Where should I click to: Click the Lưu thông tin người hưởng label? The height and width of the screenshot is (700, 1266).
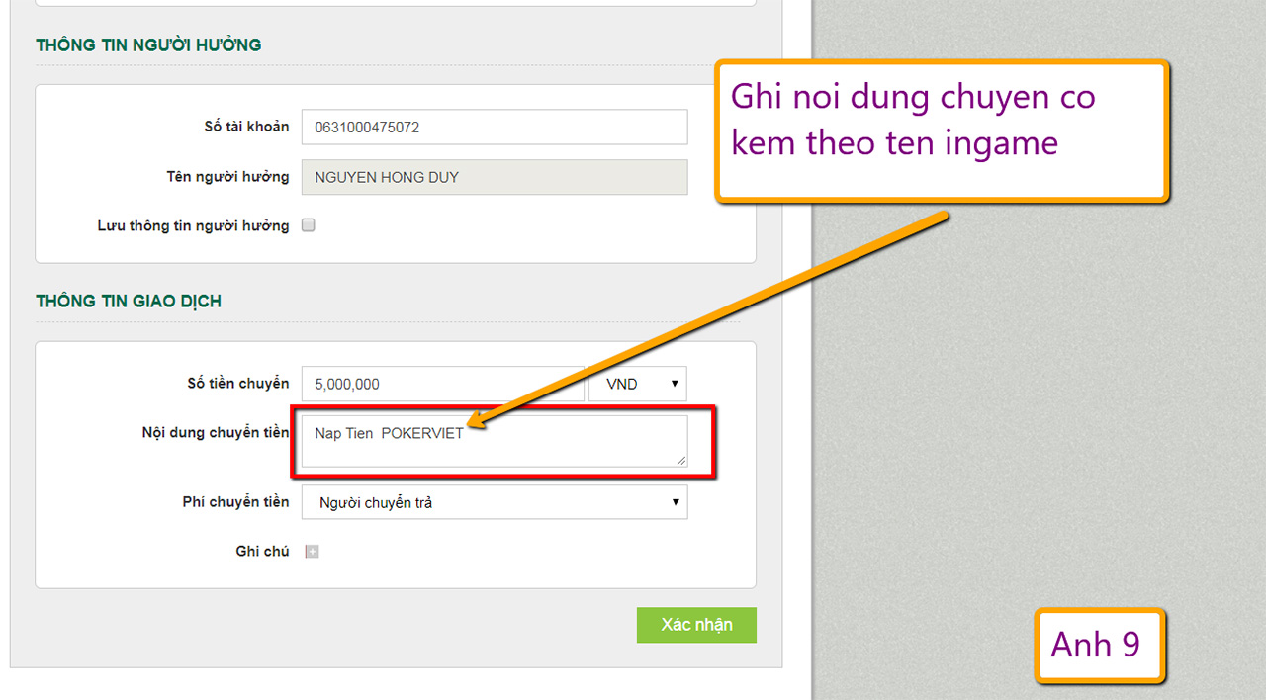pyautogui.click(x=193, y=226)
